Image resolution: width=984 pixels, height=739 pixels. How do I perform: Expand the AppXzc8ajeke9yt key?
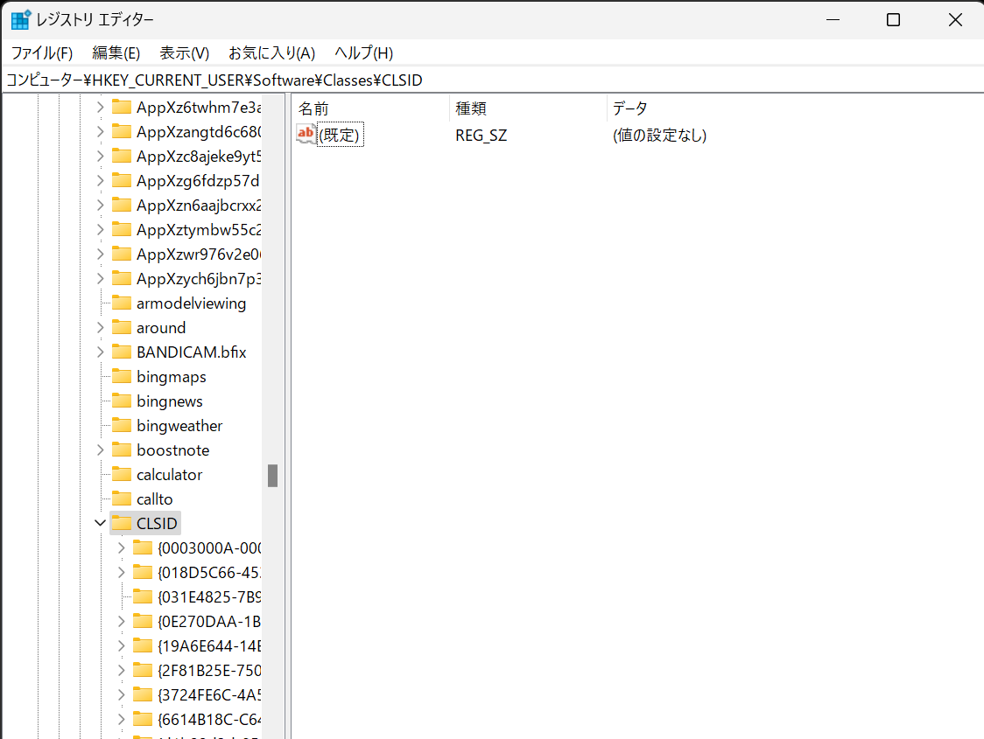[101, 156]
